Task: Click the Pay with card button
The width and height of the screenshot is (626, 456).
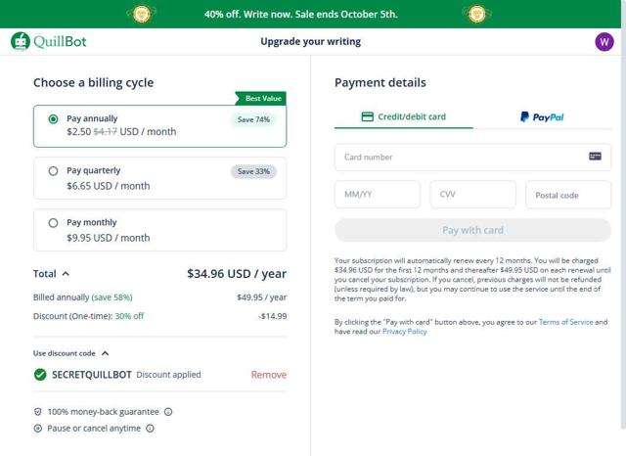Action: point(472,230)
